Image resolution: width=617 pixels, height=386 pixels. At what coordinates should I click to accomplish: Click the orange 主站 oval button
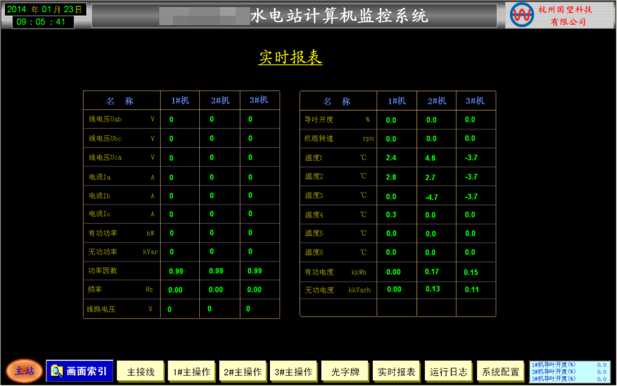tap(24, 370)
